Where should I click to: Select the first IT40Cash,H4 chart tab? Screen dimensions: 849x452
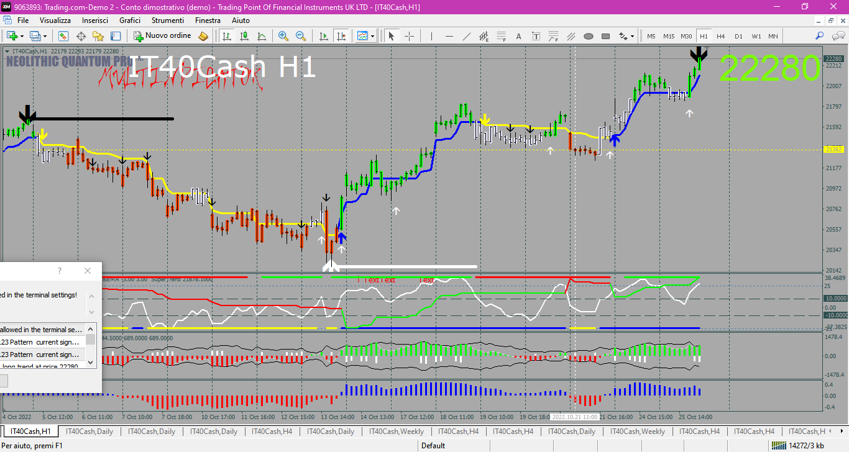(x=272, y=431)
